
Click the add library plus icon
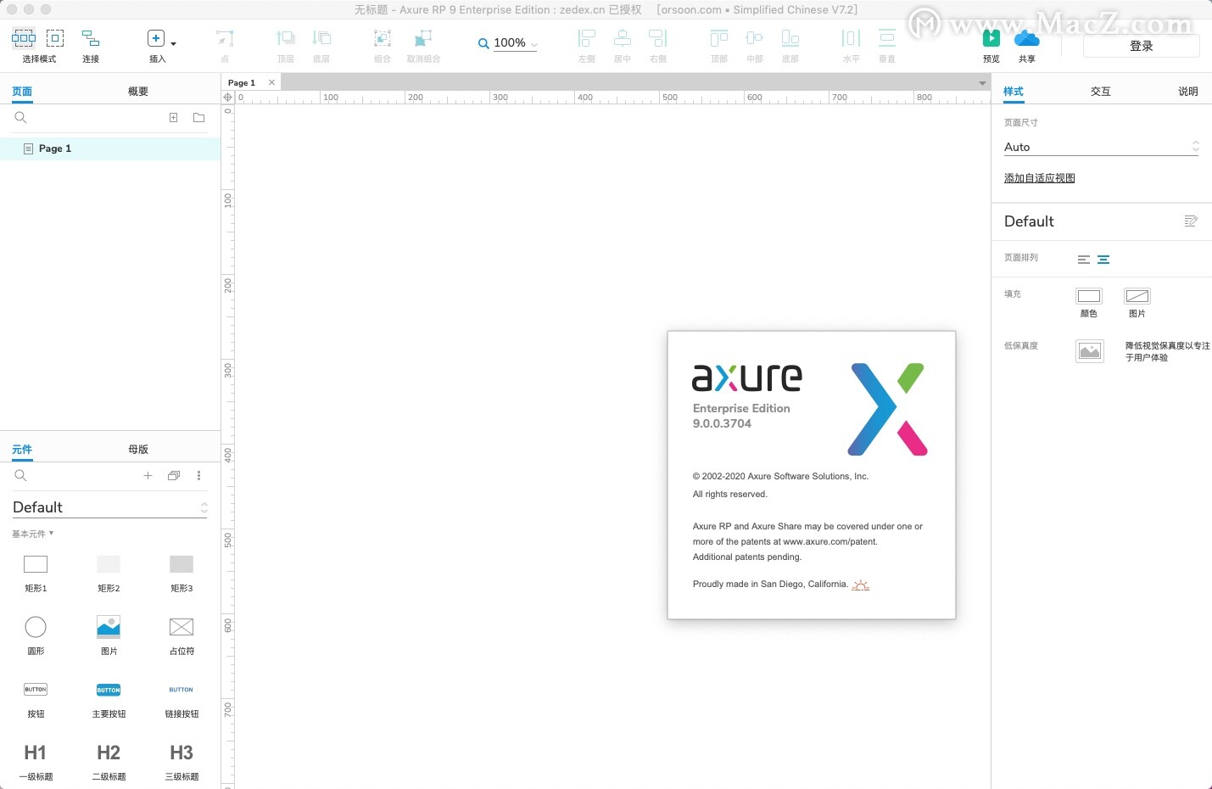pyautogui.click(x=148, y=476)
